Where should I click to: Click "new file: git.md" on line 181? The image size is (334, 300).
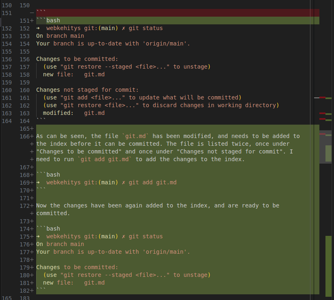pos(74,283)
